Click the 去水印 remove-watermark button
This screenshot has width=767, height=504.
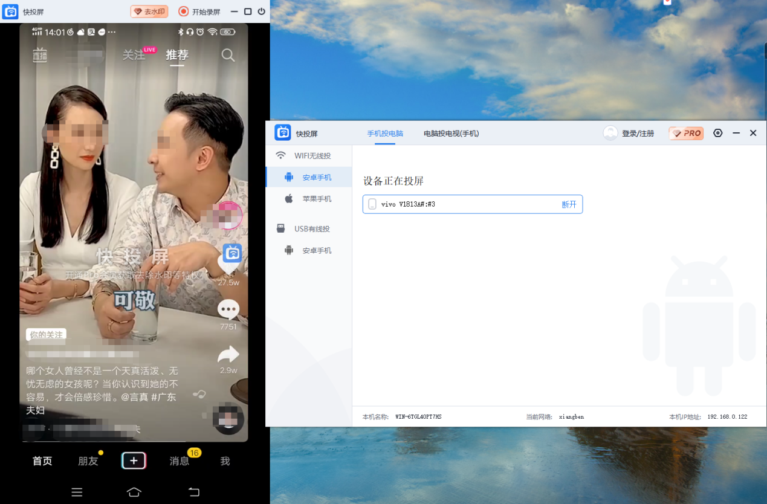[x=149, y=11]
